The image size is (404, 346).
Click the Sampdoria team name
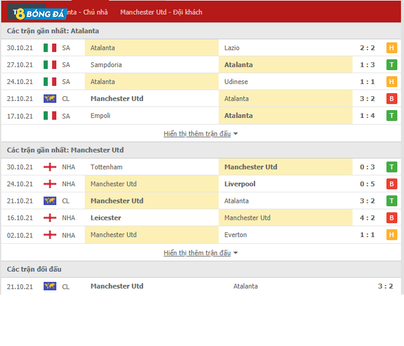coord(106,65)
